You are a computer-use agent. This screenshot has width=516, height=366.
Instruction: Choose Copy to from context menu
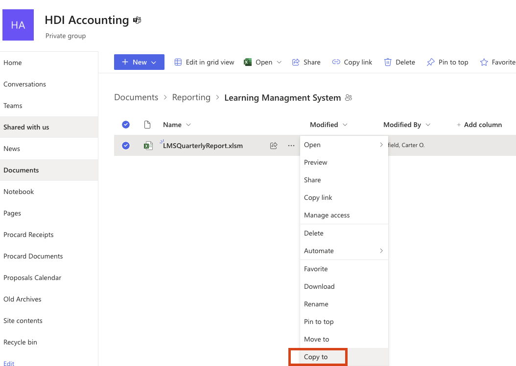pos(316,357)
